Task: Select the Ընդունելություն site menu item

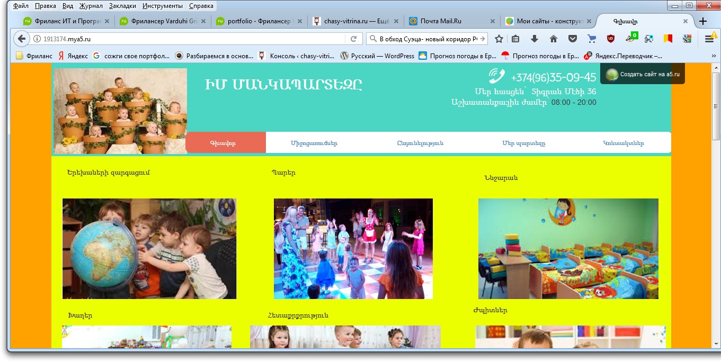Action: [420, 143]
